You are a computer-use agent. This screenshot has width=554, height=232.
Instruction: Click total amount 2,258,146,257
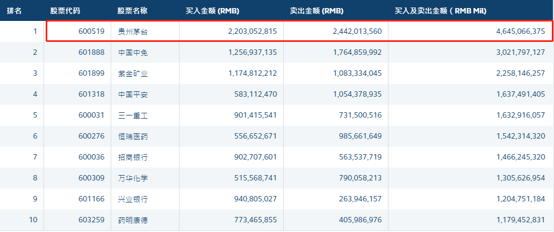[x=521, y=73]
